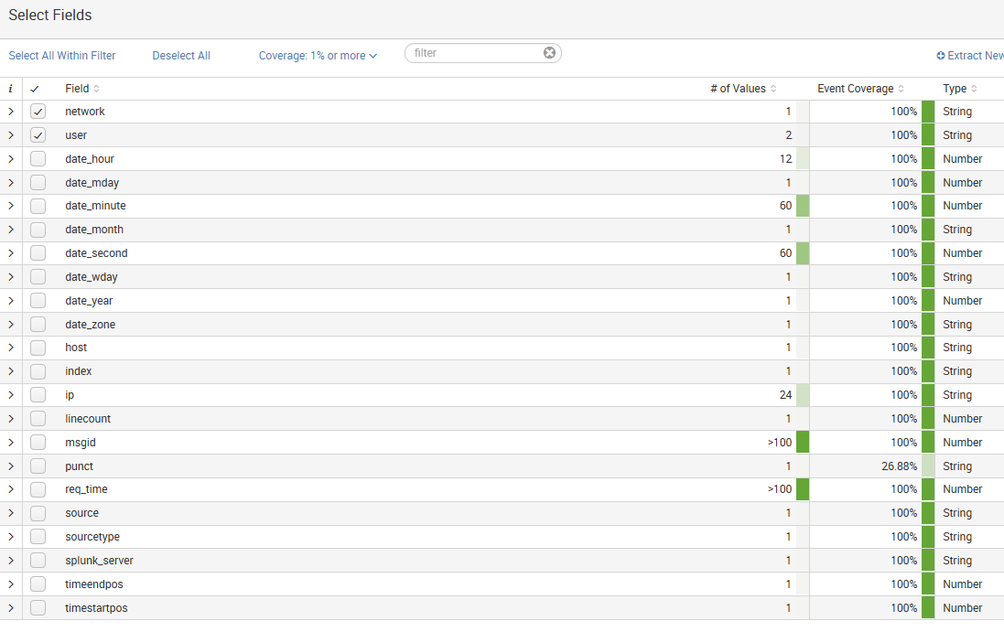Clear the filter box with the X icon

click(x=549, y=53)
